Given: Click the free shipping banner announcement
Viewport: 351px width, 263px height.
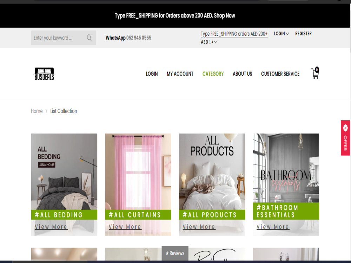Looking at the screenshot, I should pyautogui.click(x=175, y=16).
